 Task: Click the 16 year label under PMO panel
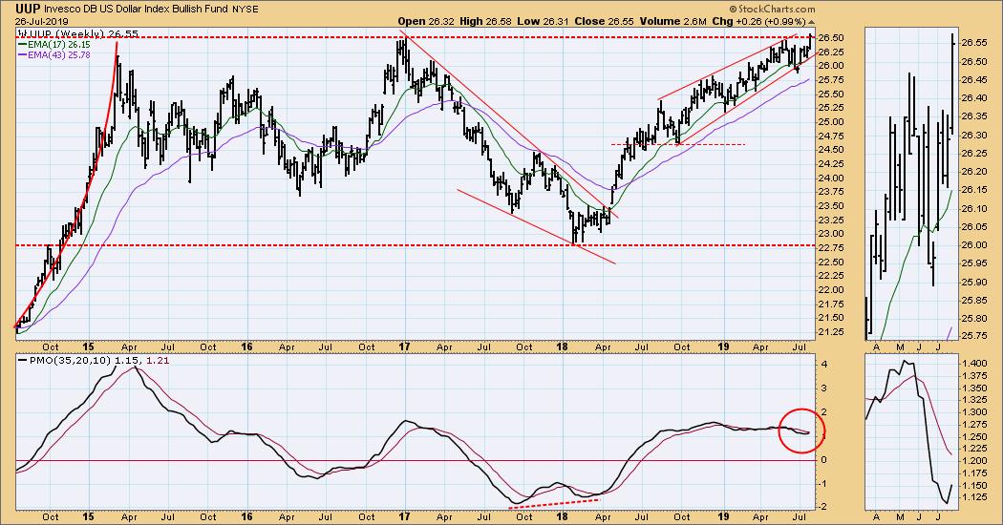[246, 516]
